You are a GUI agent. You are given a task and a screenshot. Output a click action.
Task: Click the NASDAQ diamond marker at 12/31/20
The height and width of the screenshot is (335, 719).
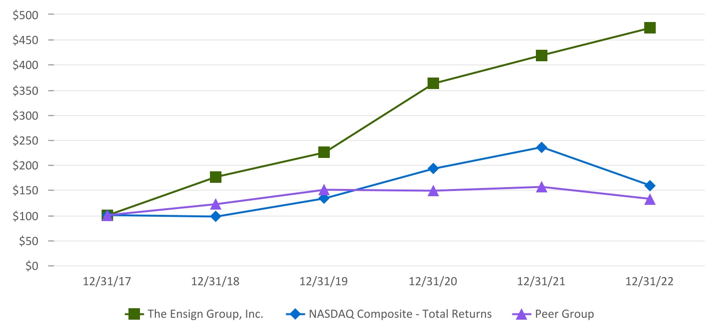click(x=433, y=168)
